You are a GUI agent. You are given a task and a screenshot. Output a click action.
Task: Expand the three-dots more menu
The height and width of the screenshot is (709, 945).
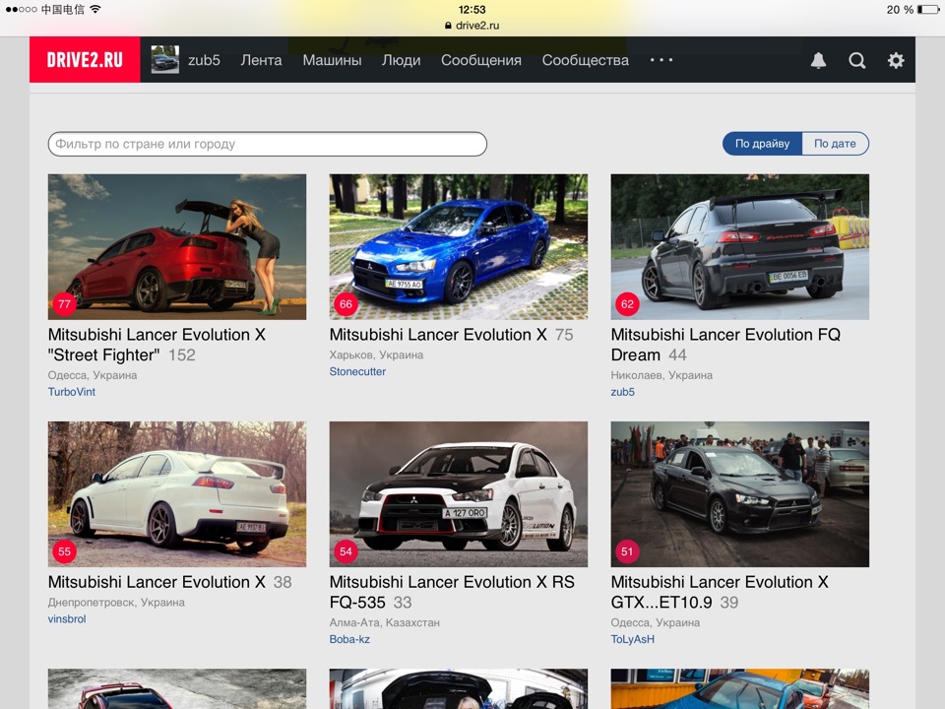coord(661,60)
